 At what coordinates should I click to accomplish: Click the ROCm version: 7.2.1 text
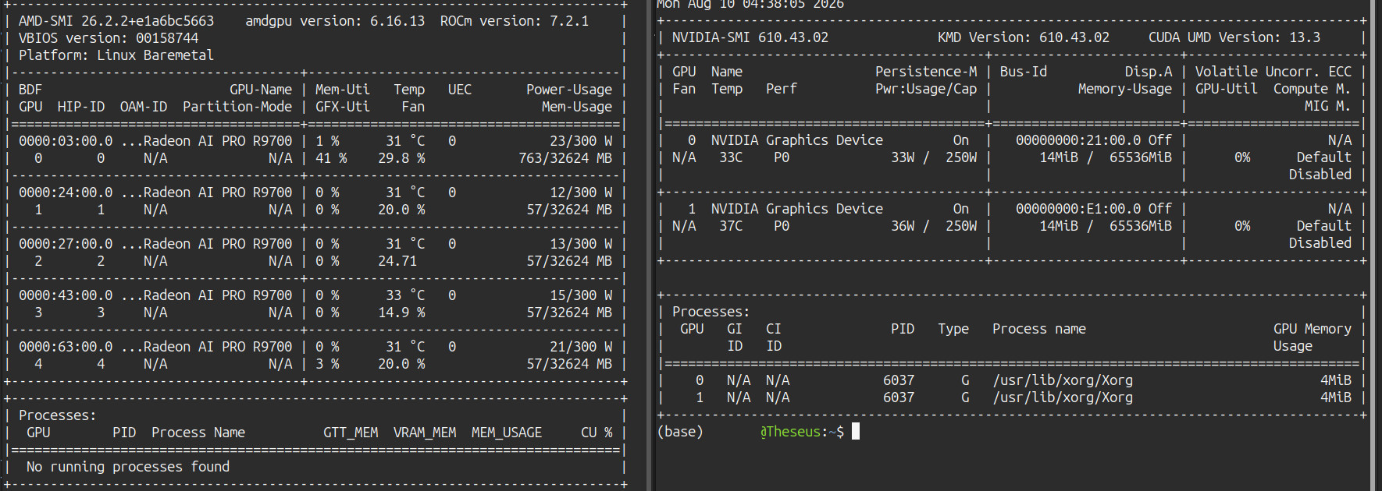pyautogui.click(x=515, y=21)
